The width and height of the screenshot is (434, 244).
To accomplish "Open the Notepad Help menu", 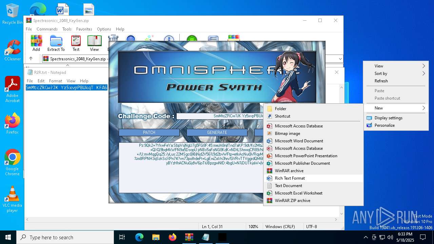I will (x=84, y=81).
